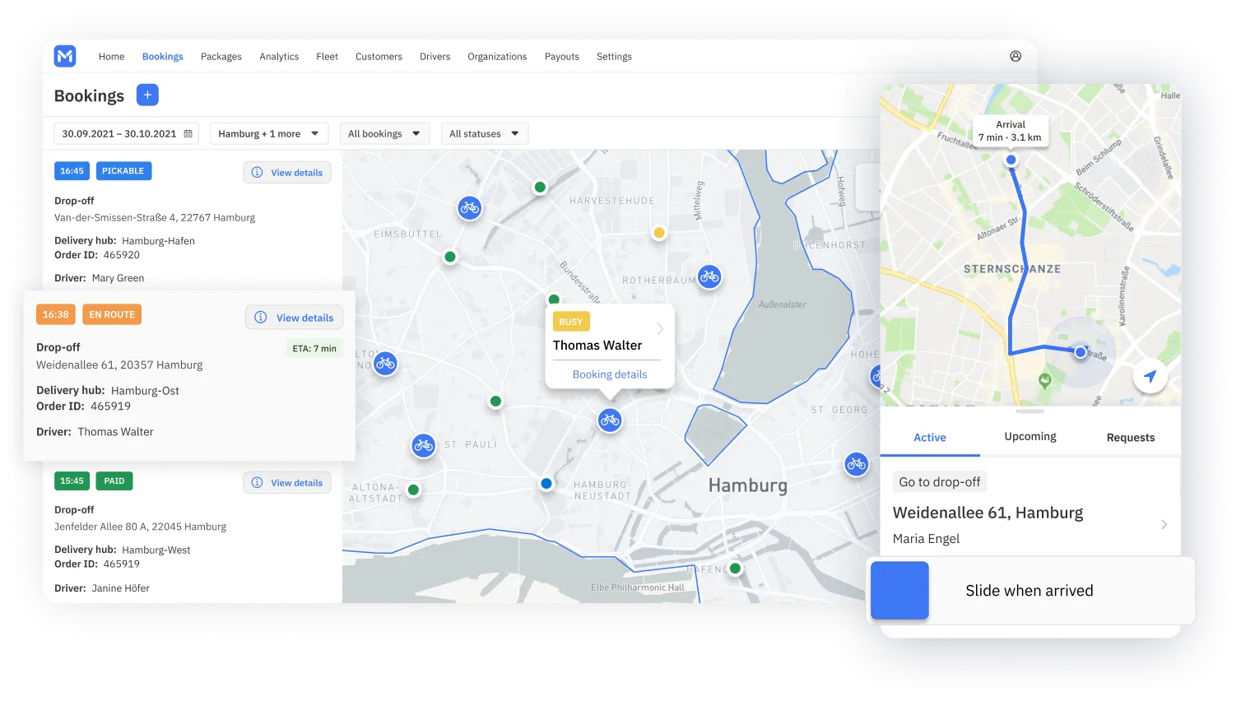Switch to Fleet page
This screenshot has height=701, width=1241.
328,57
